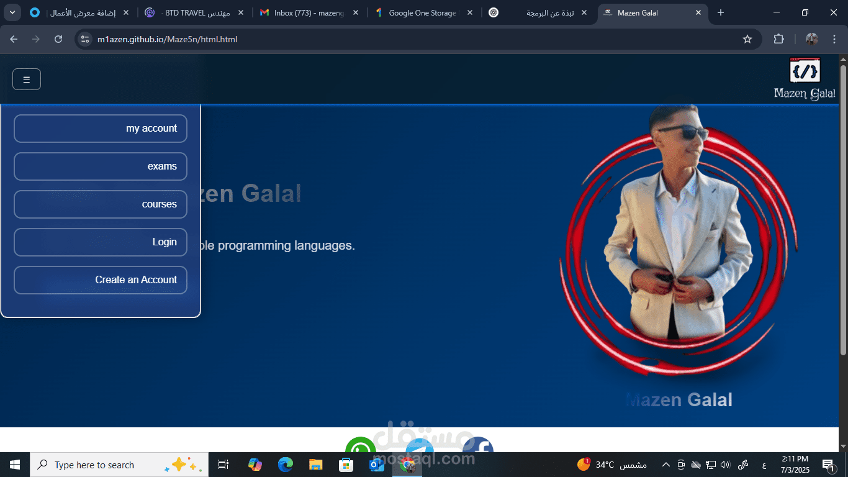
Task: Close the Mazen Galal tab
Action: click(x=698, y=12)
